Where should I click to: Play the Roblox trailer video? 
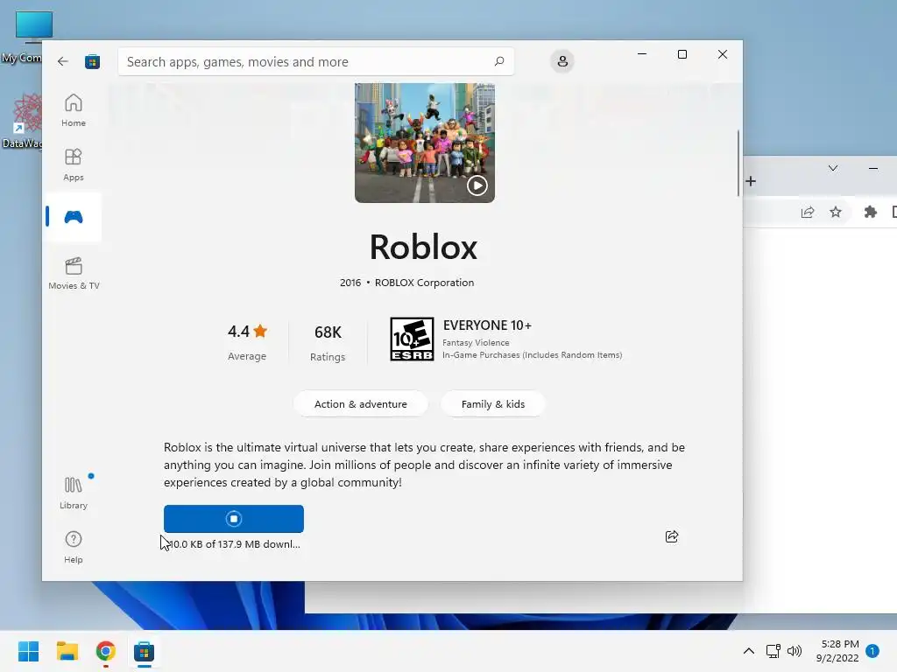(x=477, y=185)
